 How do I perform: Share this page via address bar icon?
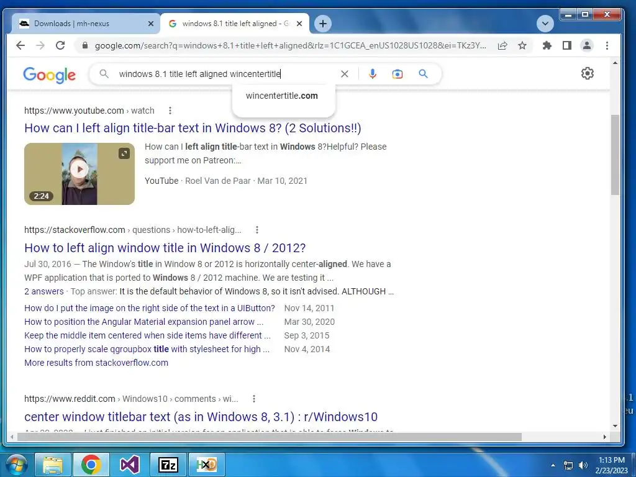click(502, 45)
